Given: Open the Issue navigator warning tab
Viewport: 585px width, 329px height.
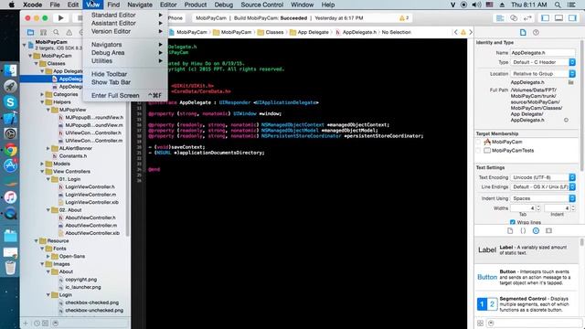Looking at the screenshot, I should 69,33.
